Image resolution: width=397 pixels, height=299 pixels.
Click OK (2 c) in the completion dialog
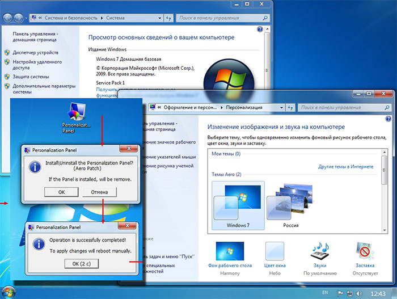tap(82, 263)
